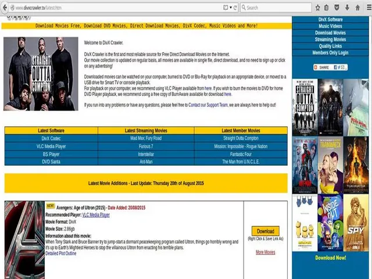The width and height of the screenshot is (372, 279).
Task: Click the Pocket shield icon in toolbar
Action: pyautogui.click(x=337, y=8)
